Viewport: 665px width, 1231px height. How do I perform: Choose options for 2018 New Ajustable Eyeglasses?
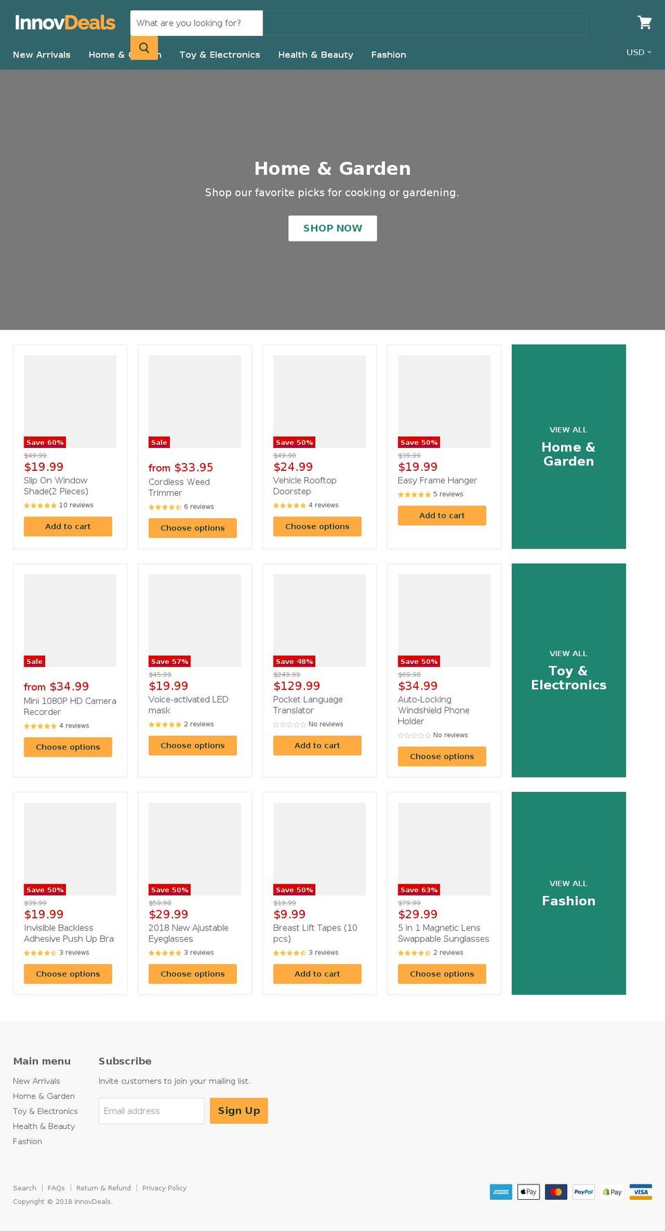(193, 974)
